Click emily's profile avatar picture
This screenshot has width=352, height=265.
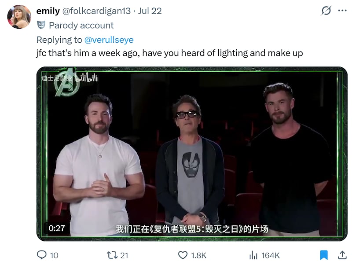tap(19, 17)
